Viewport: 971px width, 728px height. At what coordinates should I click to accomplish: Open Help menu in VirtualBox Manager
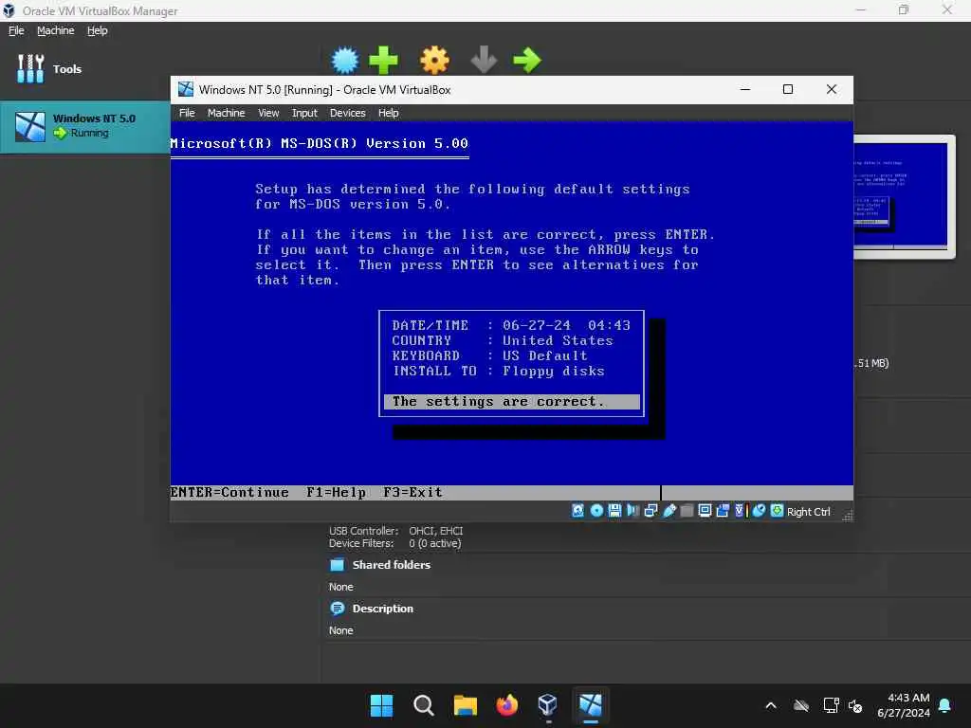tap(98, 30)
